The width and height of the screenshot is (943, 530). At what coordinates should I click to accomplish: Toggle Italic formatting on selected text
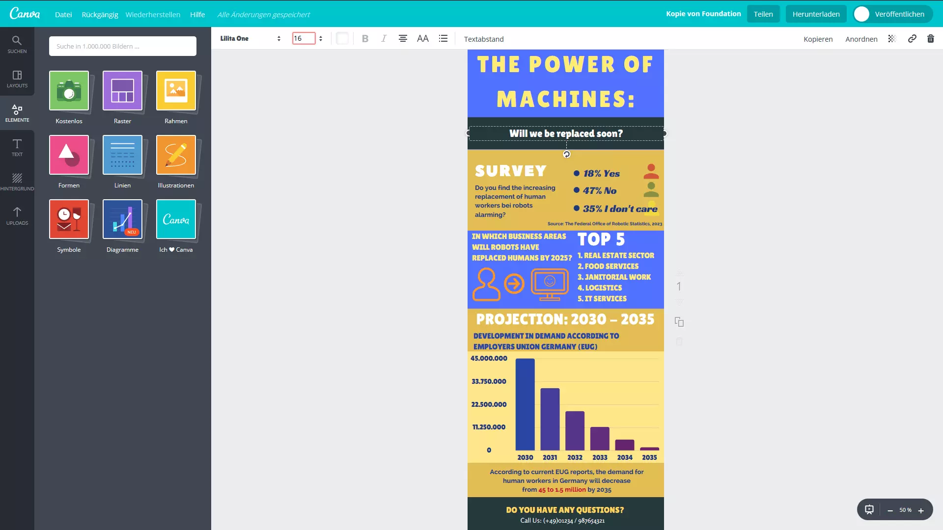[384, 38]
